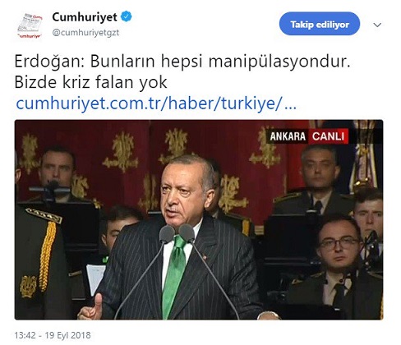The height and width of the screenshot is (345, 401).
Task: Click the twin microphones in the photo
Action: [x=177, y=233]
